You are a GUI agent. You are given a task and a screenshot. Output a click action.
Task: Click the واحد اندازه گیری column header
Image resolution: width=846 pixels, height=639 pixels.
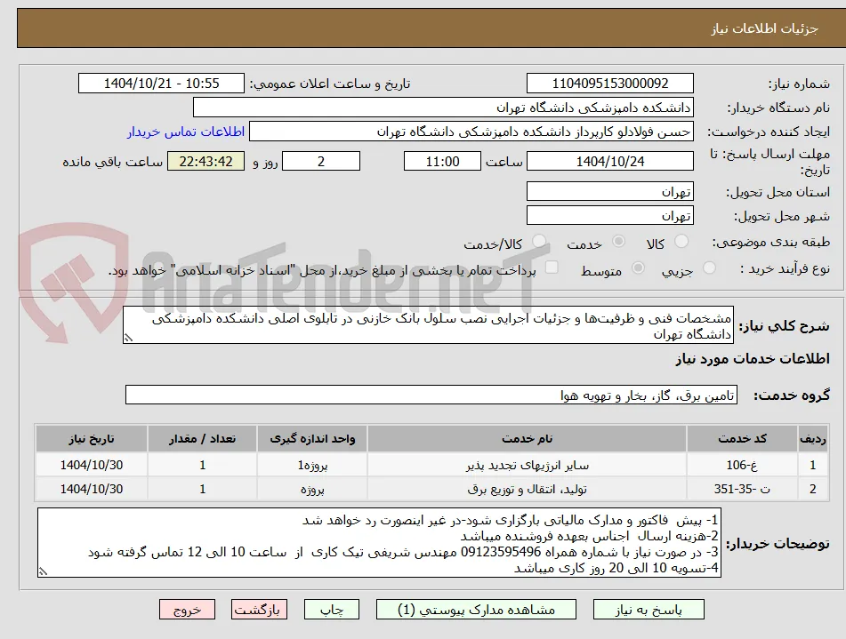[312, 439]
